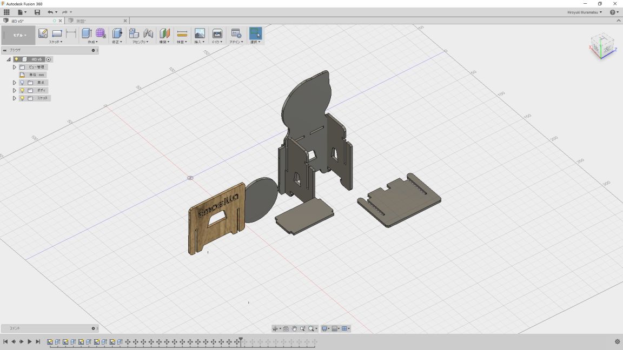Expand the 原点 folder arrow
This screenshot has height=350, width=623.
point(14,83)
